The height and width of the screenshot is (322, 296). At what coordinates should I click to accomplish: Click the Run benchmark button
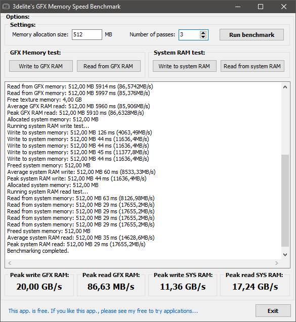251,35
